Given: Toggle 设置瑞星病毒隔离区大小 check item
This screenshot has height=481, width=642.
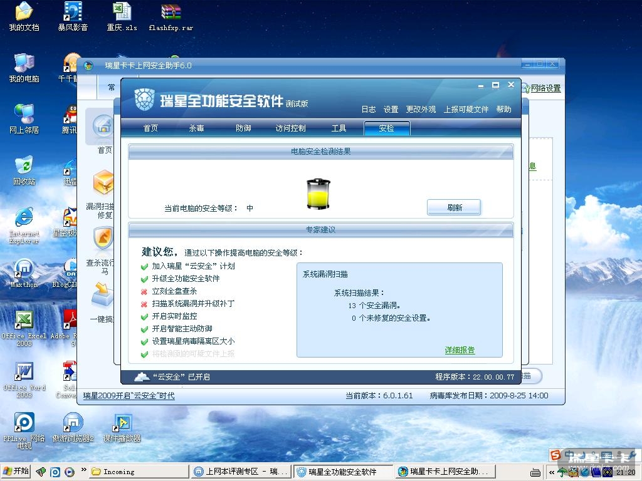Looking at the screenshot, I should [x=188, y=341].
